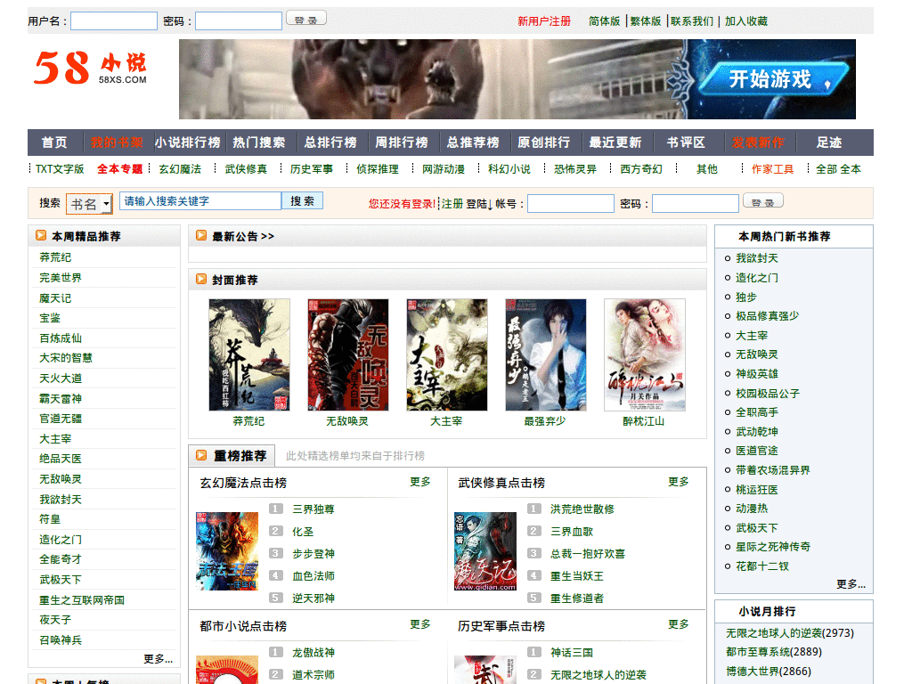Screen dimensions: 912x684
Task: Click 加入收藏 link
Action: 746,21
